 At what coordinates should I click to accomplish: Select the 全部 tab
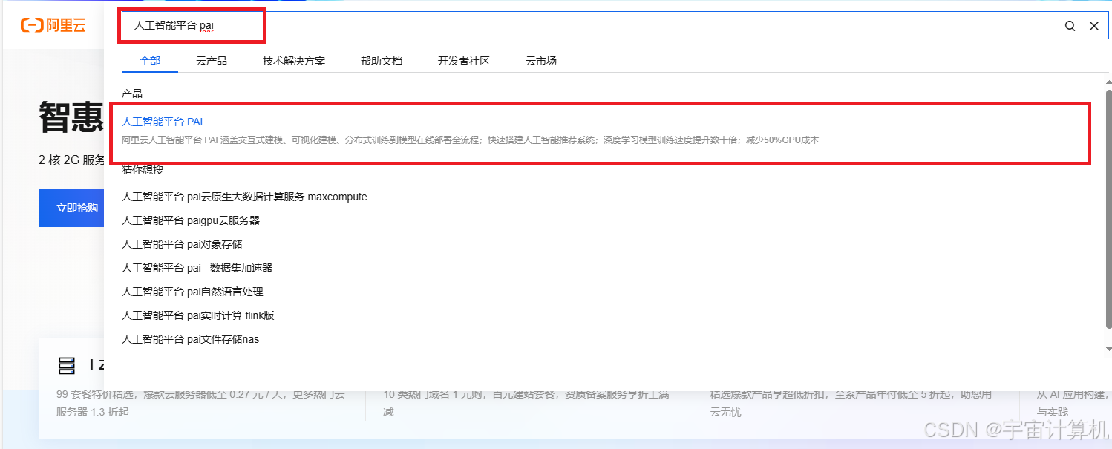(150, 61)
